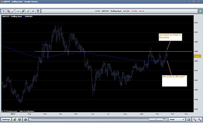Click the Chrome icon in window title bar

pos(2,2)
